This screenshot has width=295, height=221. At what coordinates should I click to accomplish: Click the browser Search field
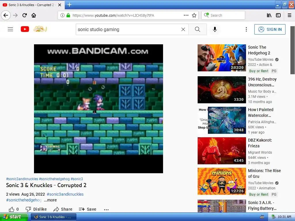(x=223, y=15)
